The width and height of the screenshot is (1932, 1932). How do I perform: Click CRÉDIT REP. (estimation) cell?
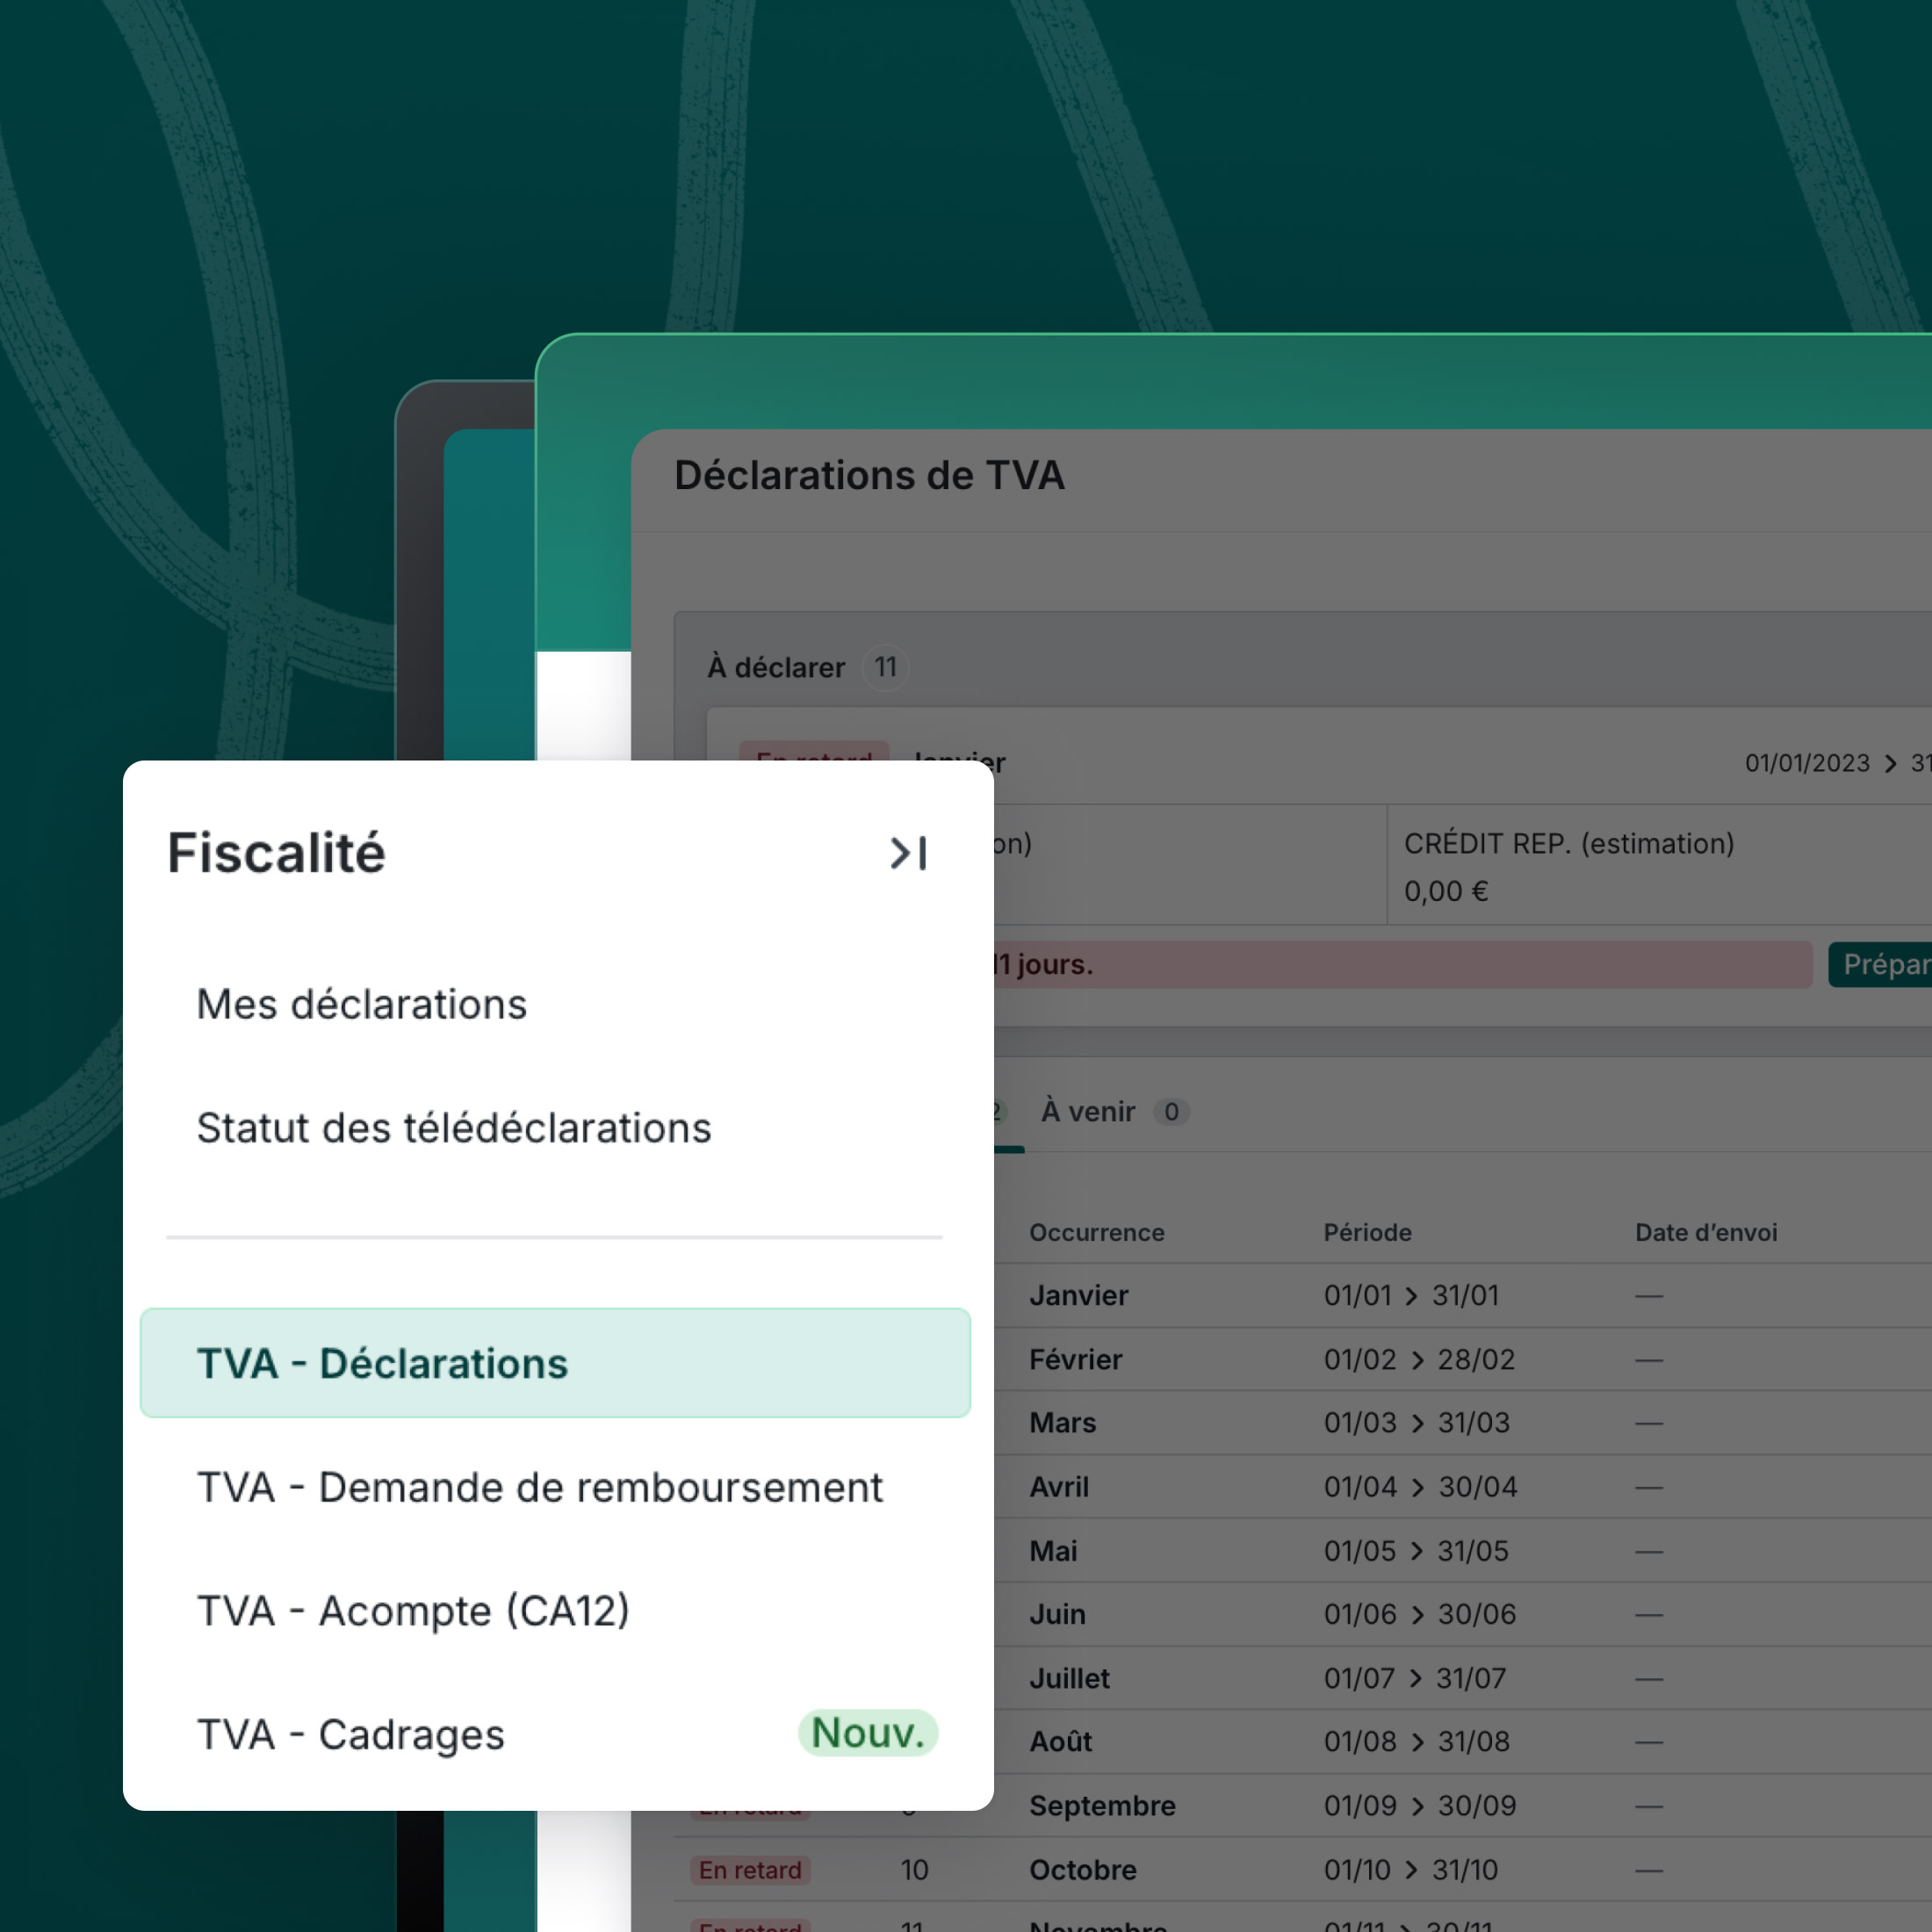pyautogui.click(x=1660, y=865)
